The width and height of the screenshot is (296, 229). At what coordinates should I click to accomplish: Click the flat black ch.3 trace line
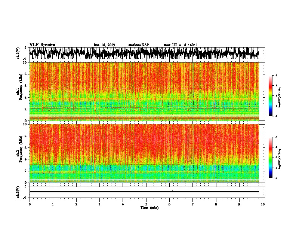pyautogui.click(x=144, y=192)
